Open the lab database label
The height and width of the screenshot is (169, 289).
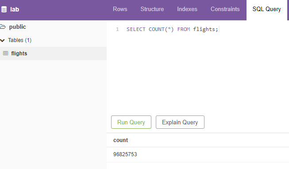[15, 9]
